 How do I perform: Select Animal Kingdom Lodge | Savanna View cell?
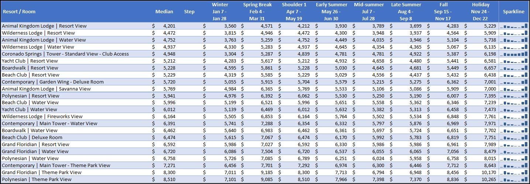coord(46,89)
